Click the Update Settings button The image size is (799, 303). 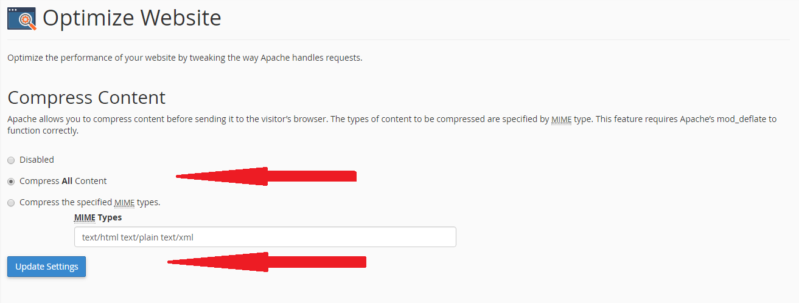(47, 267)
